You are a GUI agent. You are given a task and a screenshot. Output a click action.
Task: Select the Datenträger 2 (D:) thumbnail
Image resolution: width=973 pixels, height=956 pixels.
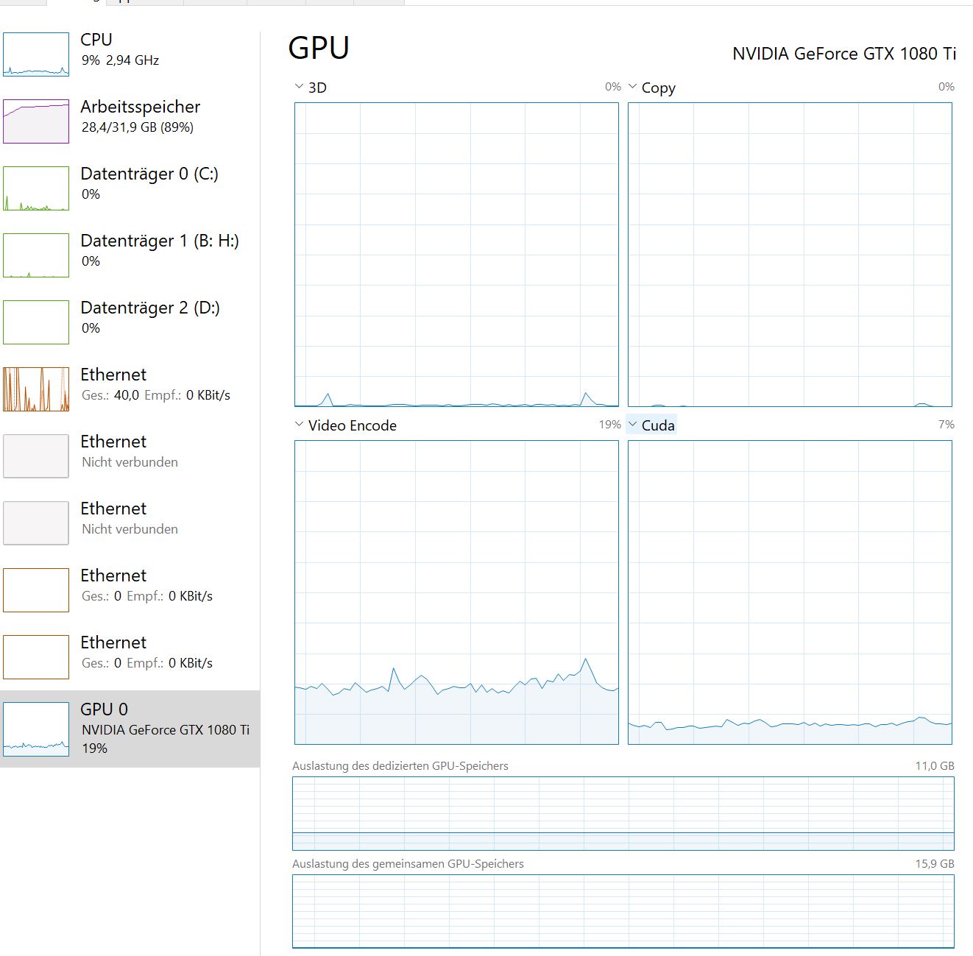tap(36, 322)
